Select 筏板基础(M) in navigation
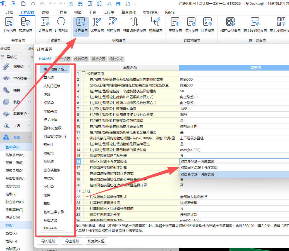The height and width of the screenshot is (251, 289). 15,155
